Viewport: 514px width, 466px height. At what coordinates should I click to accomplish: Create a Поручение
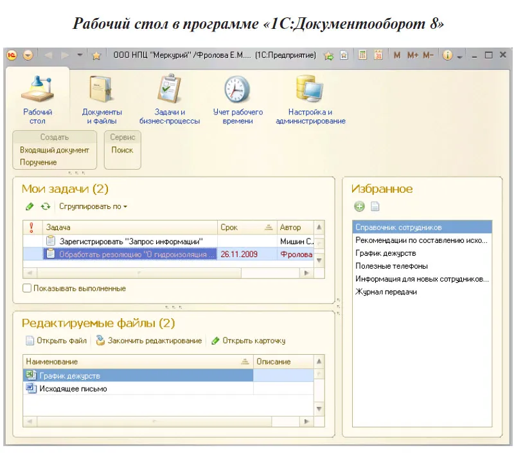(x=39, y=163)
